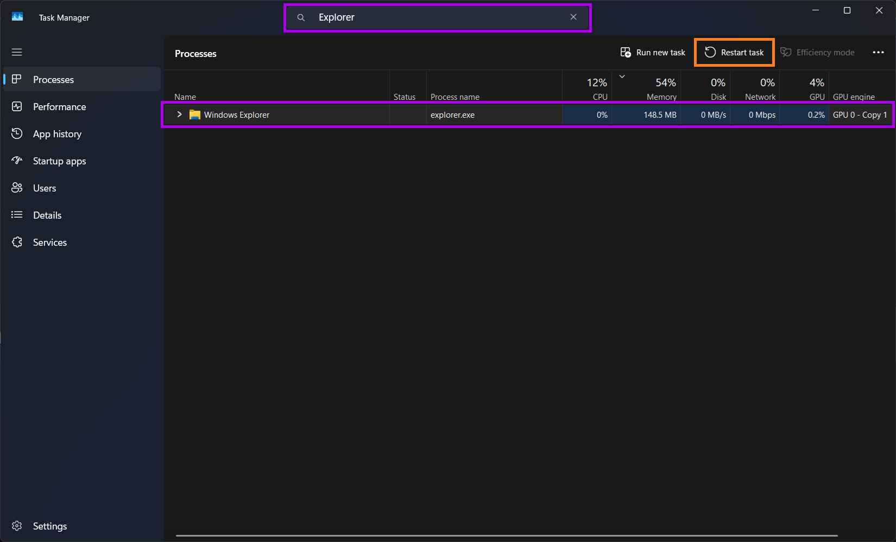896x542 pixels.
Task: Click the 0.2% GPU value
Action: [x=816, y=115]
